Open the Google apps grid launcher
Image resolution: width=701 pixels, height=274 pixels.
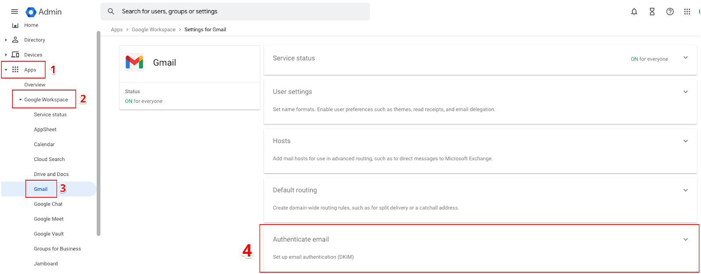coord(687,12)
